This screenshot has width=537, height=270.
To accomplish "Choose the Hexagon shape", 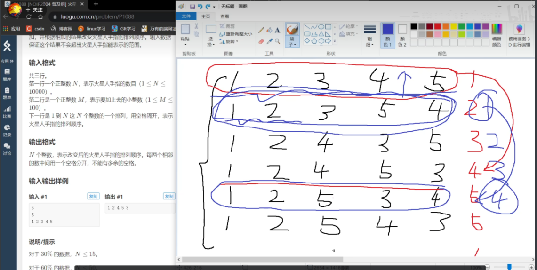I will point(321,41).
